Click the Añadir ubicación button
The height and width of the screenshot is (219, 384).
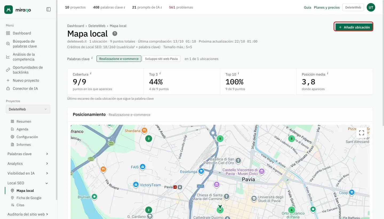354,27
